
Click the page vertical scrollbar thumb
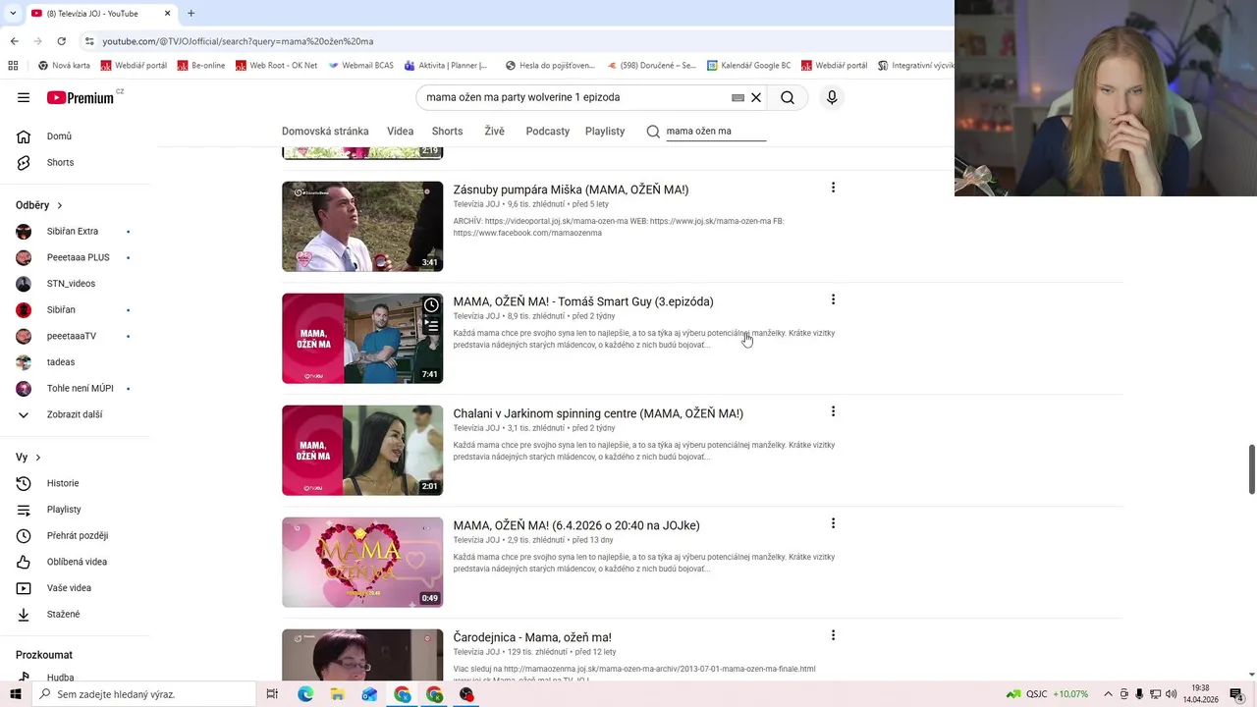point(1251,469)
